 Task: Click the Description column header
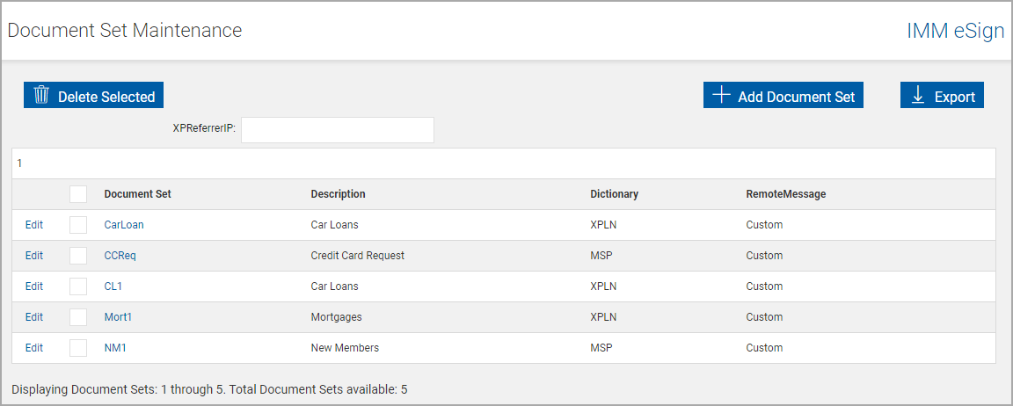(338, 194)
